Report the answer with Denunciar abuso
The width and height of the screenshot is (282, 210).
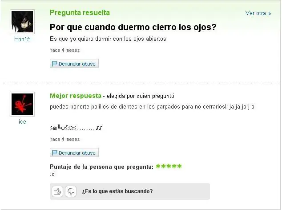pyautogui.click(x=74, y=153)
